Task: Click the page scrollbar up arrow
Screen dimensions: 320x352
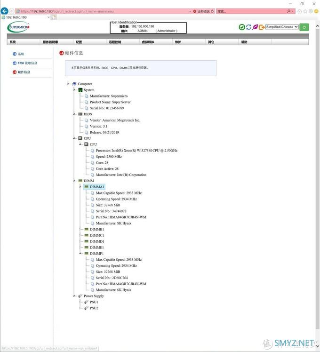Action: coord(318,26)
